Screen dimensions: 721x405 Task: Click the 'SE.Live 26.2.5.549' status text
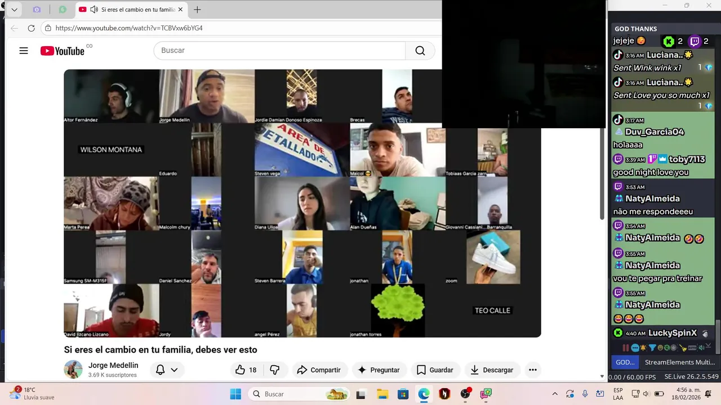click(x=691, y=377)
